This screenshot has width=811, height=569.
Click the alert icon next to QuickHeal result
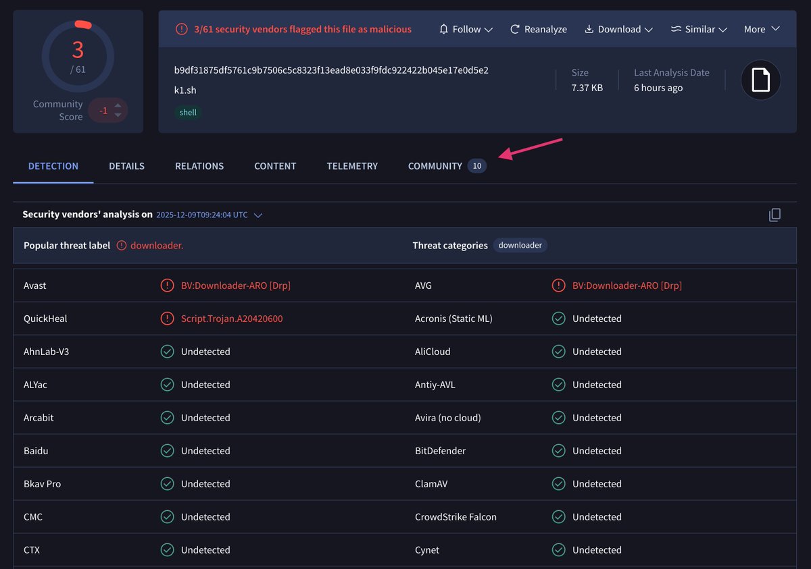[167, 319]
